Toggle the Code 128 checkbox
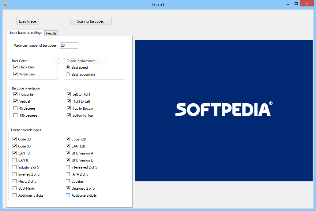Viewport: 316px width, 211px height. click(x=68, y=139)
